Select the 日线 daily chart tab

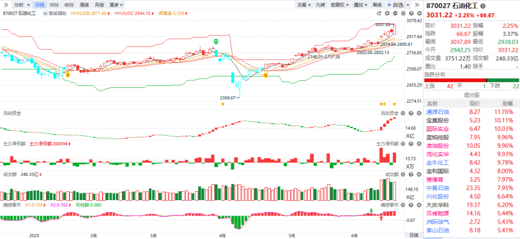click(40, 5)
